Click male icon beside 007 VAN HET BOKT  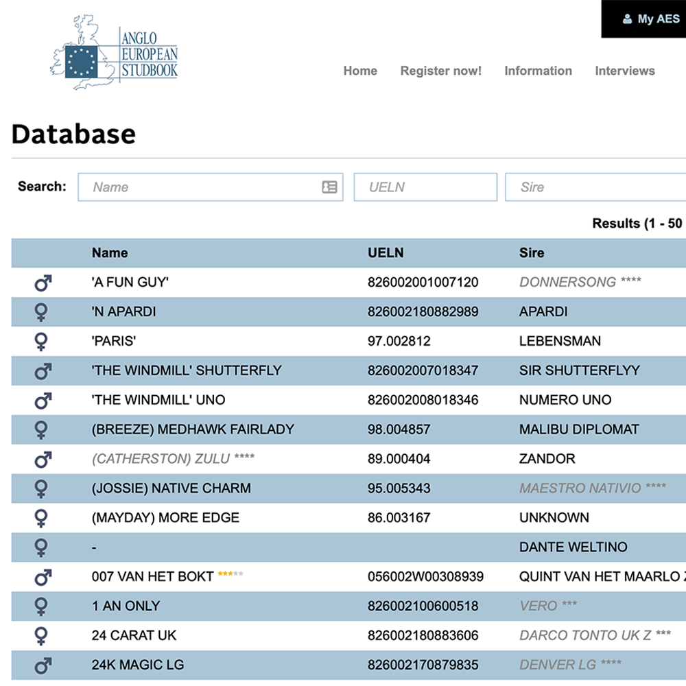click(x=43, y=578)
